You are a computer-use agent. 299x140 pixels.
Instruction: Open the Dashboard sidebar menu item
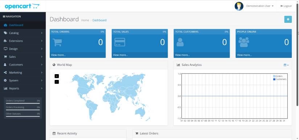click(23, 25)
